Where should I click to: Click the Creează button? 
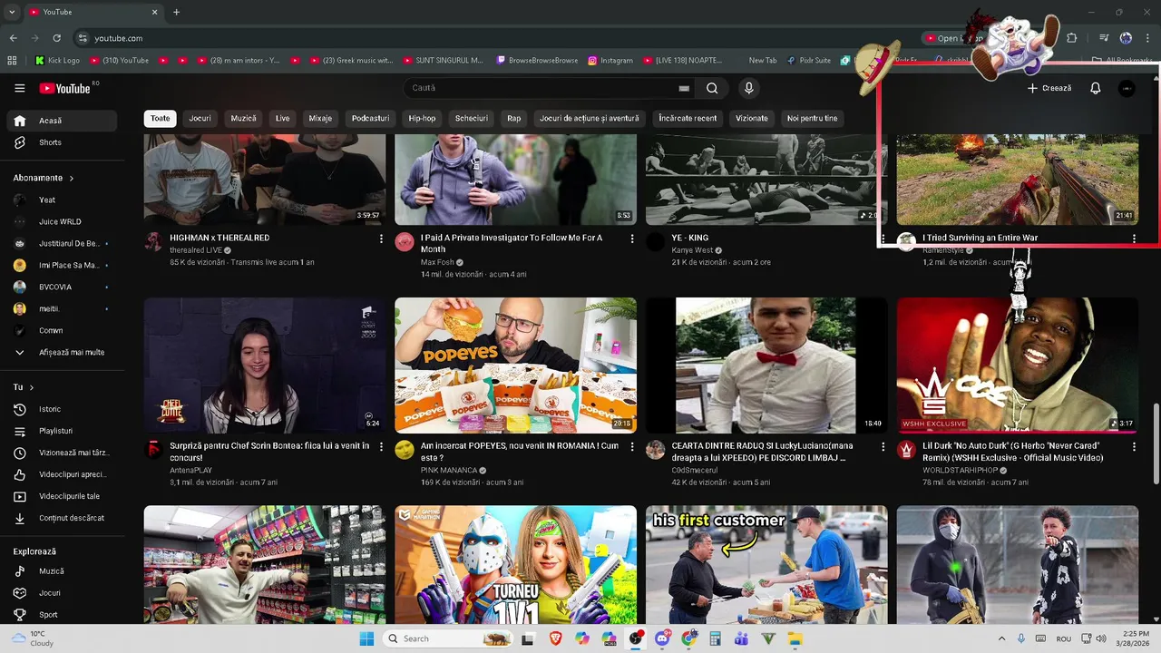1049,88
